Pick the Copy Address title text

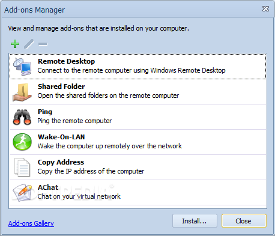(61, 162)
